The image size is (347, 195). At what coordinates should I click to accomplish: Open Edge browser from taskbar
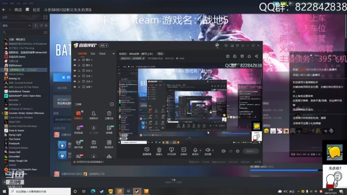click(x=93, y=192)
